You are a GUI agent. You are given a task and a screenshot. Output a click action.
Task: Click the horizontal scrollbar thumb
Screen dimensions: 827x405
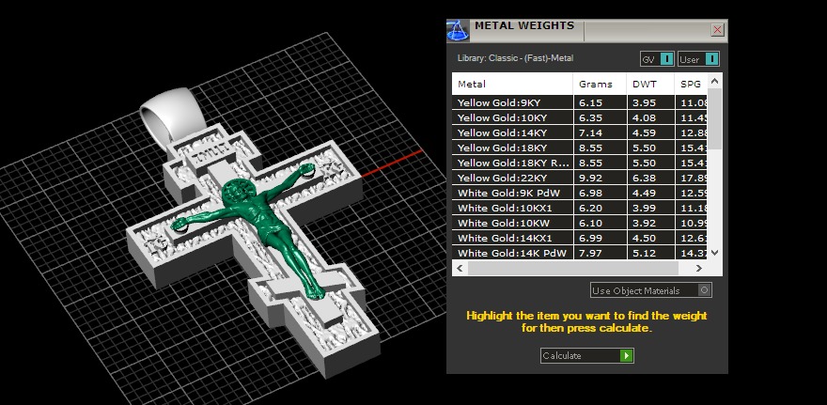572,269
